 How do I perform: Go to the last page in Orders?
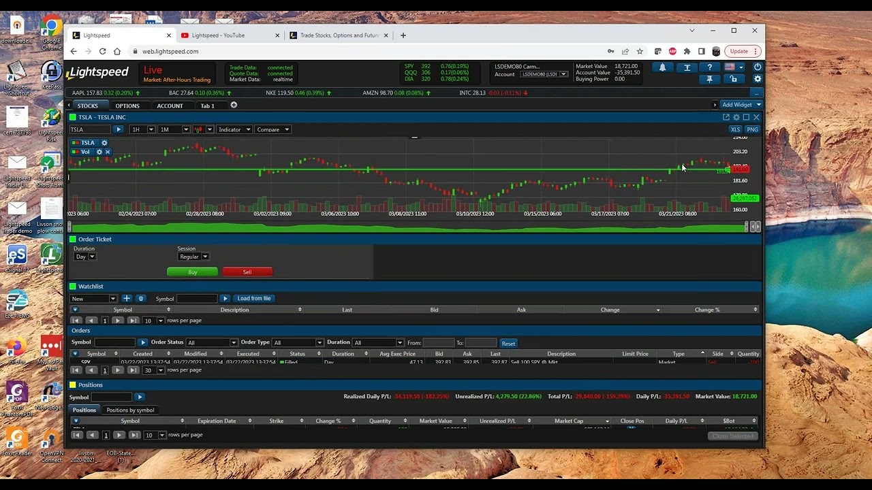coord(133,370)
